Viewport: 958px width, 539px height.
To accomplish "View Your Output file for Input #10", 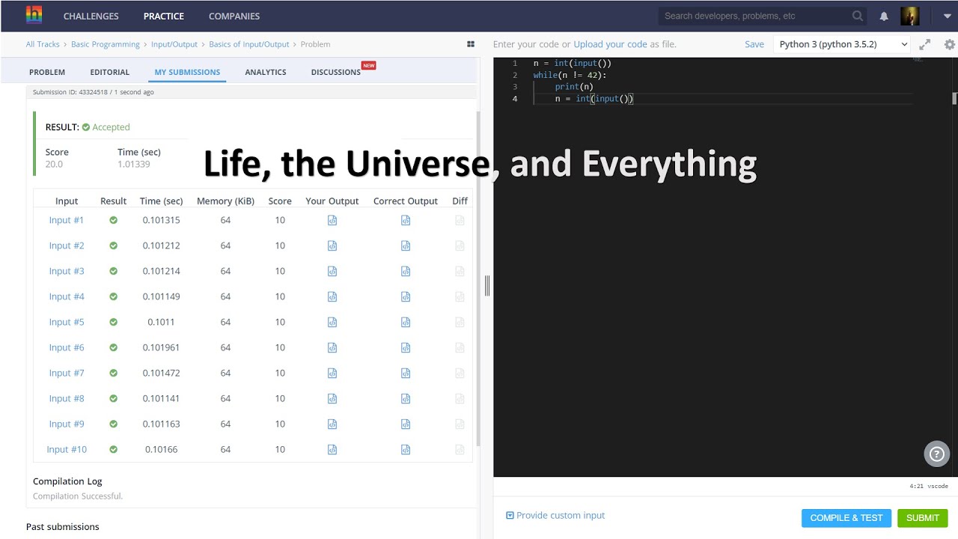I will pos(332,449).
